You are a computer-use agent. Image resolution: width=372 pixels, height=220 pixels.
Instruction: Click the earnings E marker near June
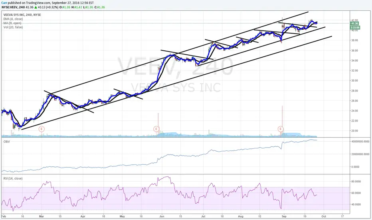click(x=156, y=129)
